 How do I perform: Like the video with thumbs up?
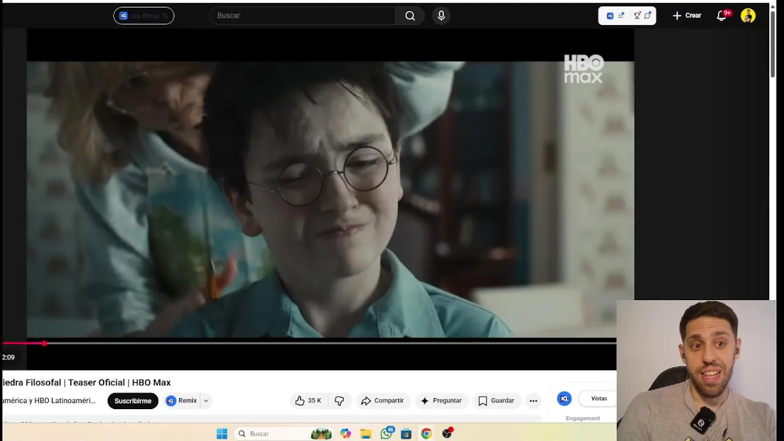pyautogui.click(x=308, y=401)
